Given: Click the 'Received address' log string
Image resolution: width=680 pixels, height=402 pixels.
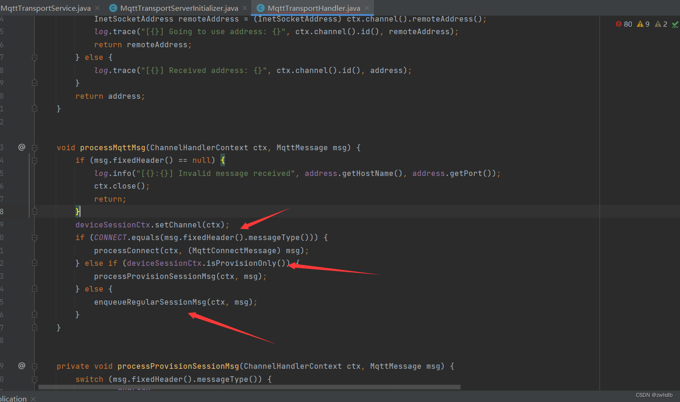Looking at the screenshot, I should click(x=204, y=70).
